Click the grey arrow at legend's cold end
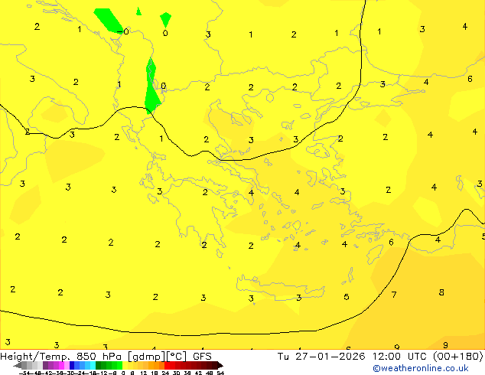This screenshot has width=485, height=375. pos(18,365)
